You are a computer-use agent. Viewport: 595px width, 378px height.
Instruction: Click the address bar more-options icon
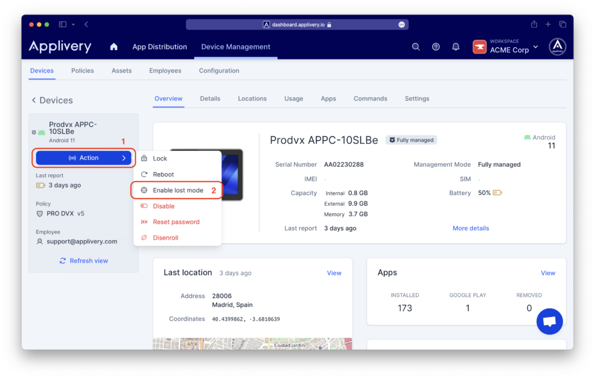402,24
